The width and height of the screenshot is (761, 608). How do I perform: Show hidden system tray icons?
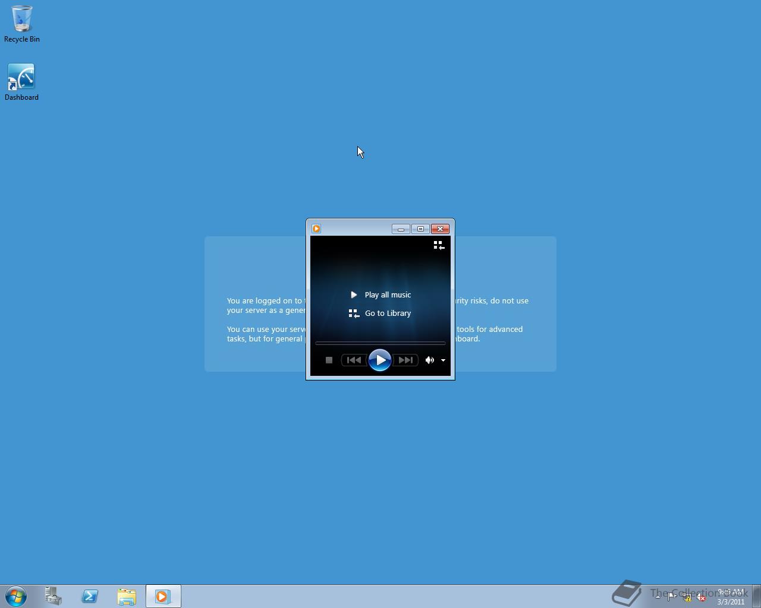[658, 597]
